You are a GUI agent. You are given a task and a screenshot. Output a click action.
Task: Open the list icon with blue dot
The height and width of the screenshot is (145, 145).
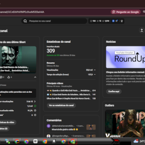(117, 21)
